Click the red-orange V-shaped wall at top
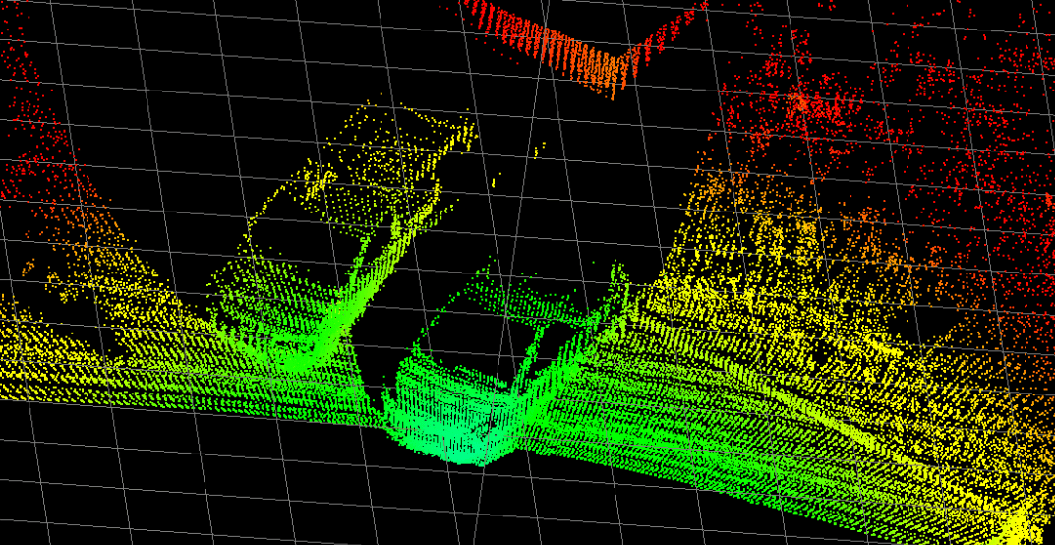 [x=570, y=49]
